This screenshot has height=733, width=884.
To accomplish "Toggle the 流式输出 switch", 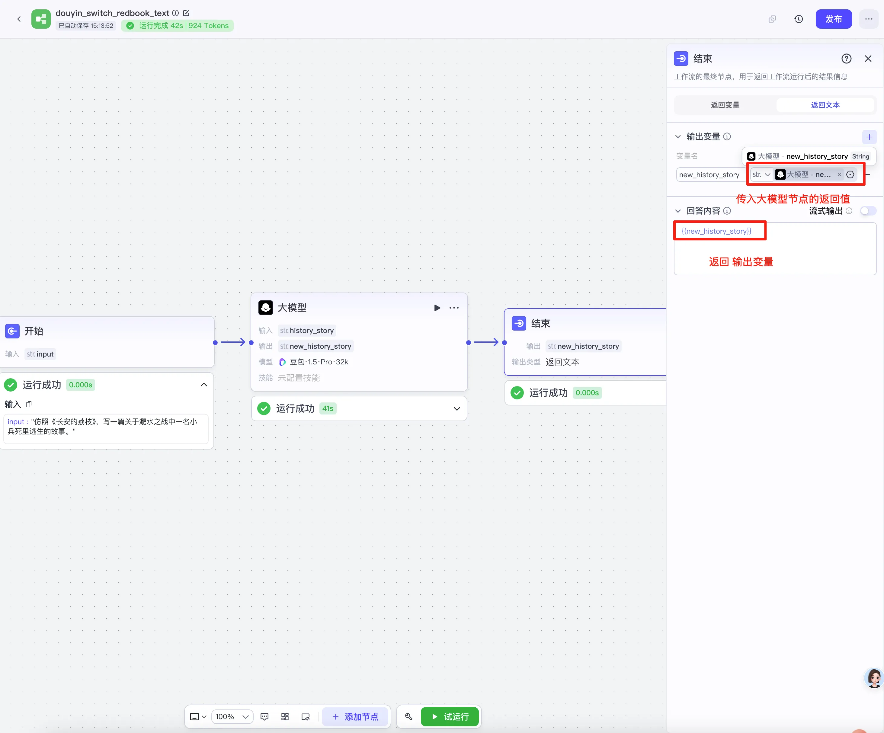I will (x=868, y=211).
